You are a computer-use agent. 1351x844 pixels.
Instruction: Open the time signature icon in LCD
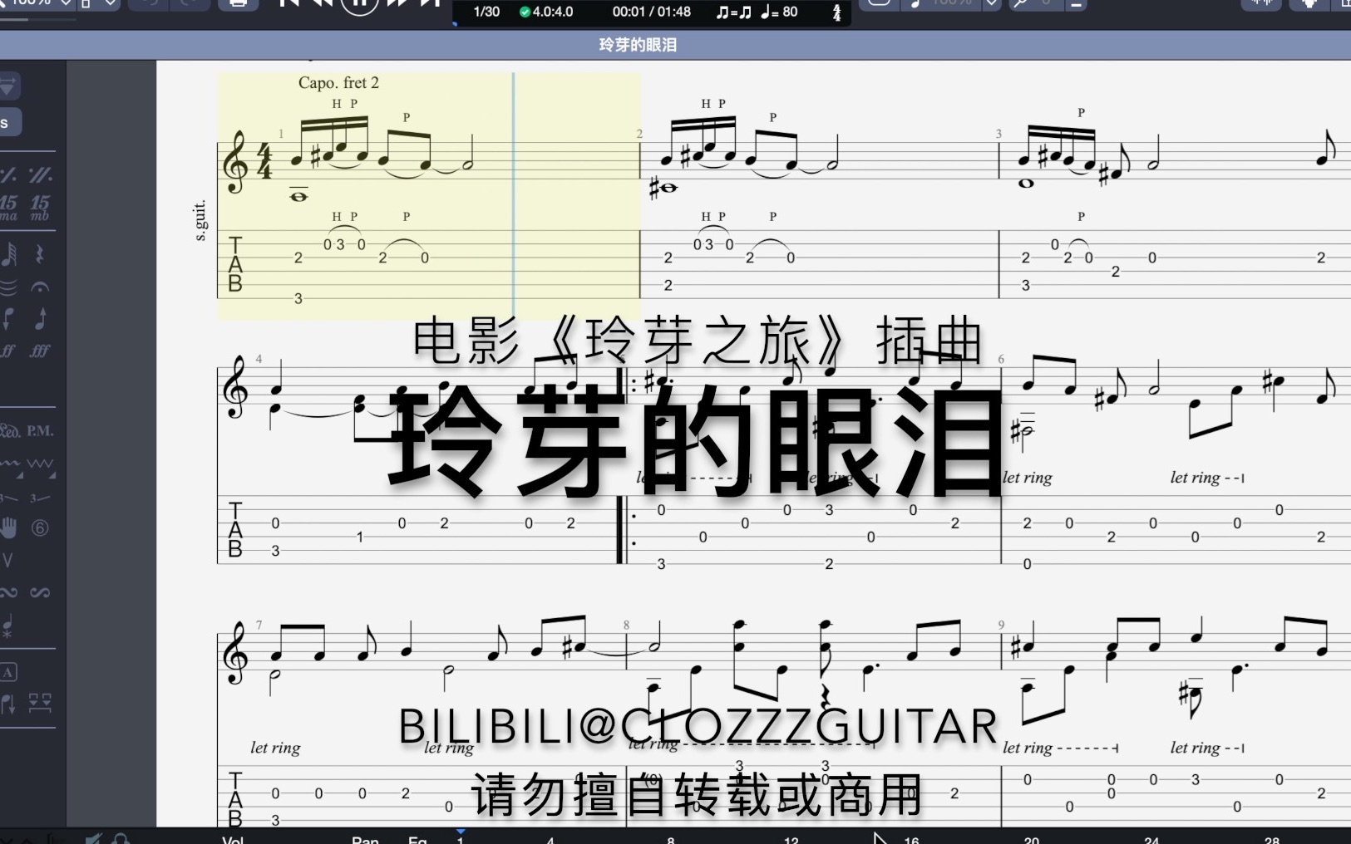pyautogui.click(x=836, y=12)
